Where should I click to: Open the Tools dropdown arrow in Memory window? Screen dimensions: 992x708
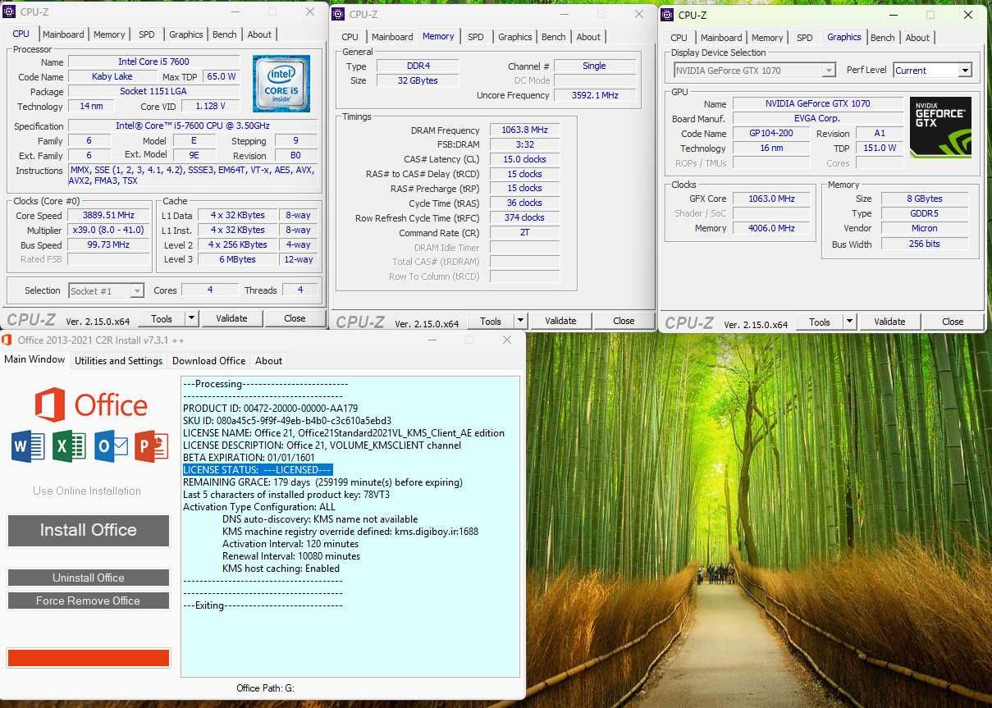coord(520,321)
